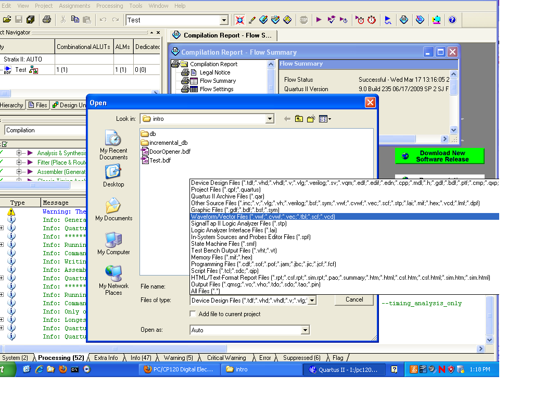
Task: Select Waveform/Vector Files type option
Action: point(345,217)
